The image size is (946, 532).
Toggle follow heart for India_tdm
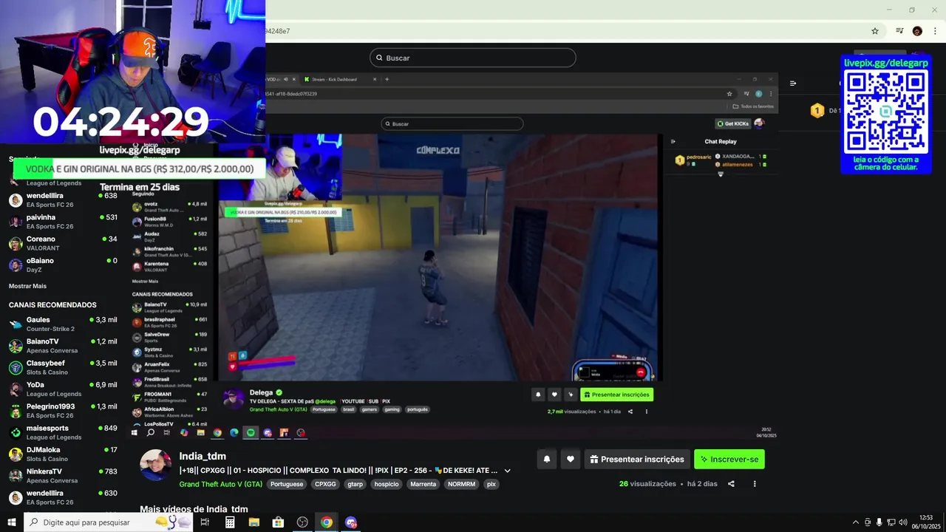coord(571,459)
